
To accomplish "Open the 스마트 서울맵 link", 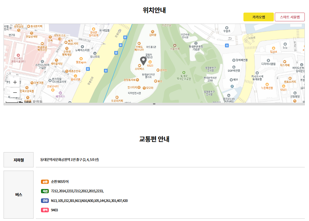I will [290, 16].
